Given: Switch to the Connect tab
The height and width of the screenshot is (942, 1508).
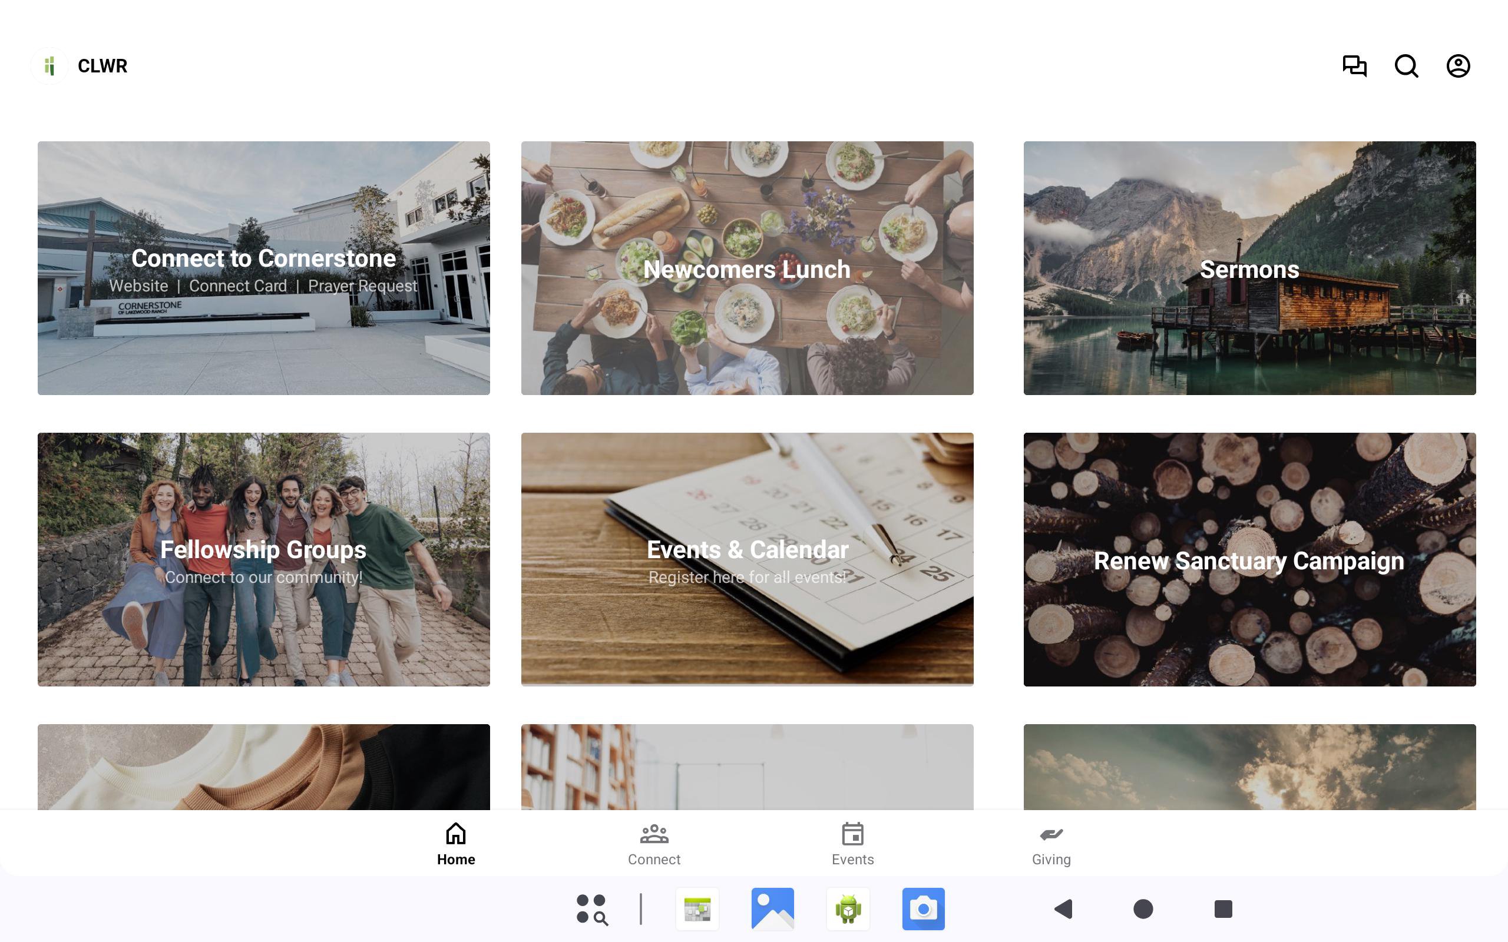Looking at the screenshot, I should [x=654, y=844].
